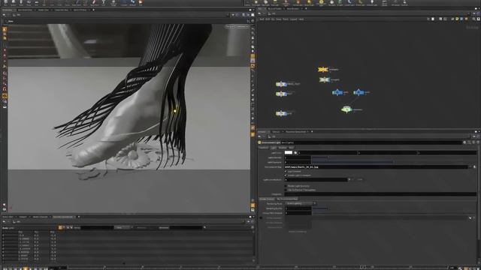Select the Font shelf tool
This screenshot has width=481, height=270.
(104, 3)
